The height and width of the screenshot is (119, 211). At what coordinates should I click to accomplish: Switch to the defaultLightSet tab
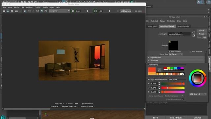[183, 26]
